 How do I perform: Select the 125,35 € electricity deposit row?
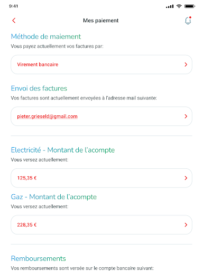tap(101, 178)
